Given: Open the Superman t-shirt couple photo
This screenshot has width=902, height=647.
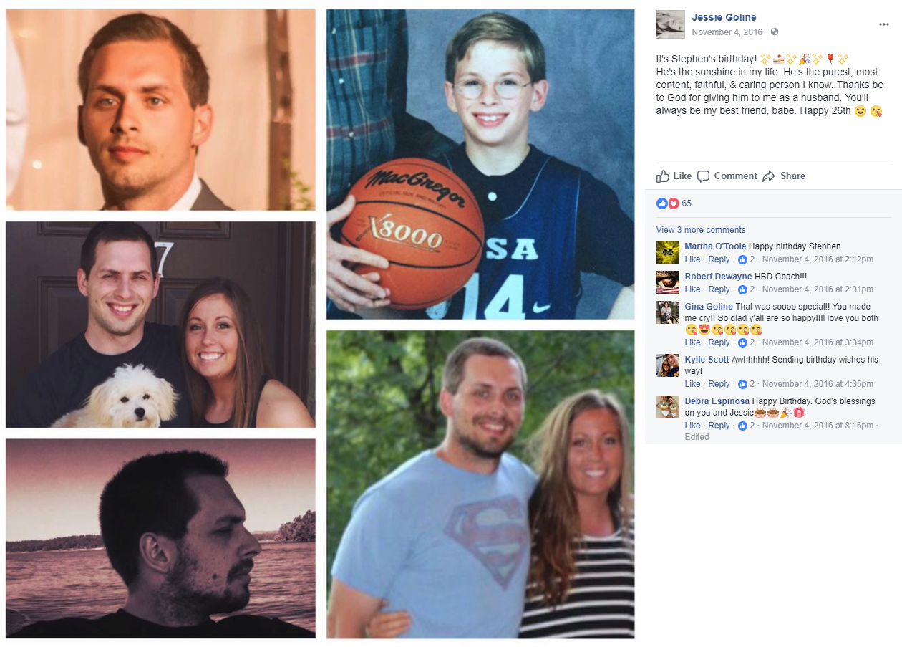Looking at the screenshot, I should (480, 484).
